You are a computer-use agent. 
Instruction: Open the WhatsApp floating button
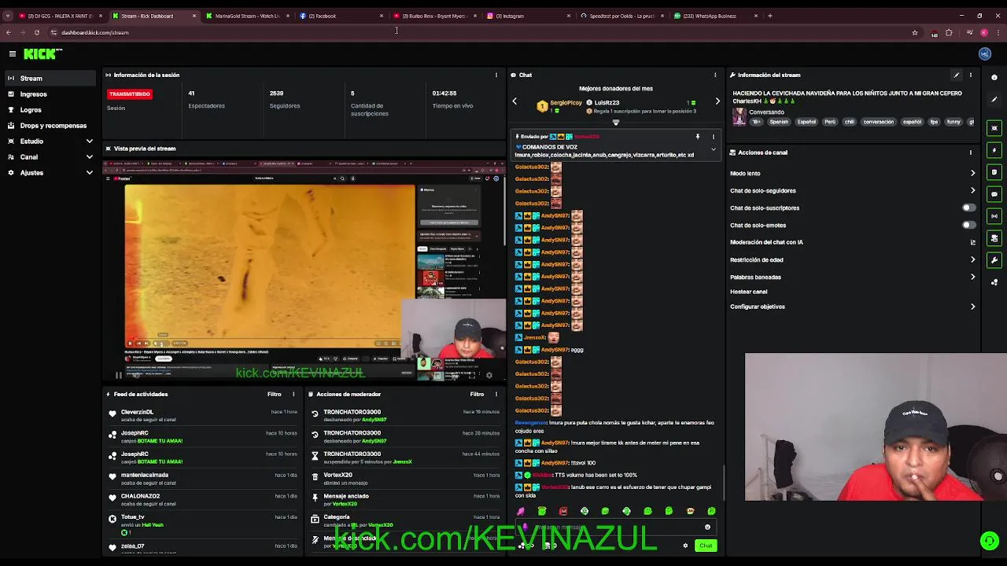point(990,540)
